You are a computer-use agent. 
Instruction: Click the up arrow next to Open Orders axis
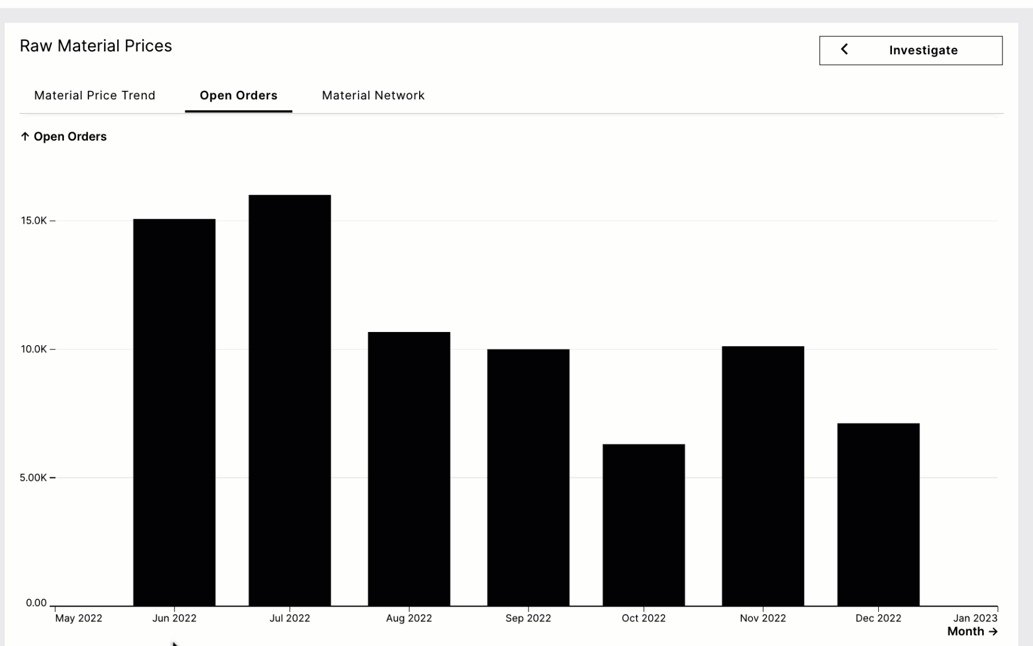(x=25, y=136)
